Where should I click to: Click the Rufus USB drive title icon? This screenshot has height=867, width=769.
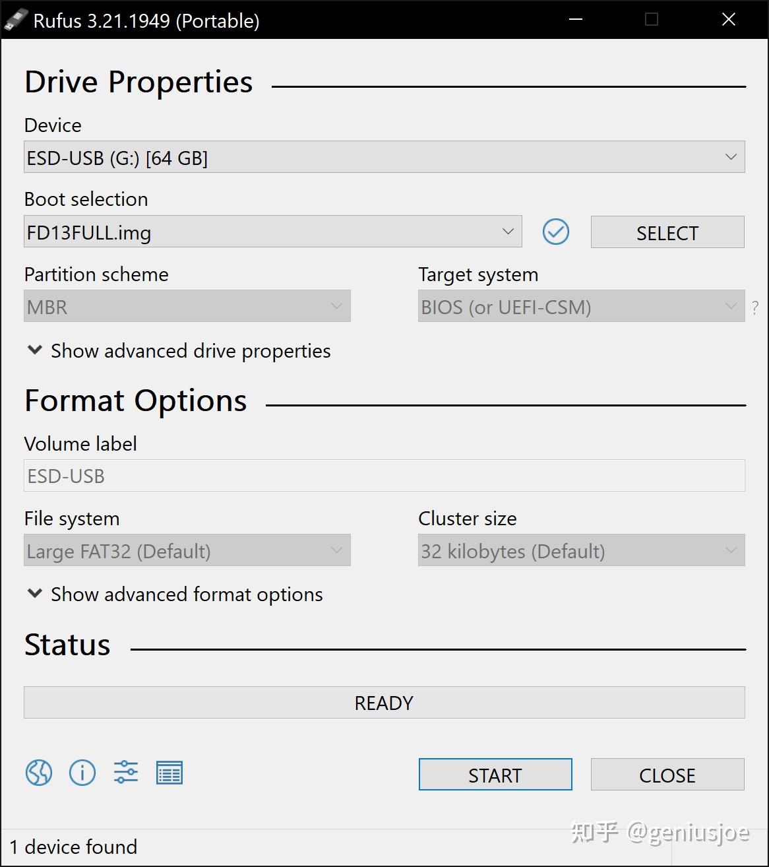coord(16,20)
